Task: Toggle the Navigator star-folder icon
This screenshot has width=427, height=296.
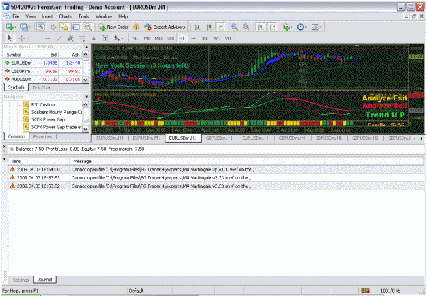Action: coord(64,27)
